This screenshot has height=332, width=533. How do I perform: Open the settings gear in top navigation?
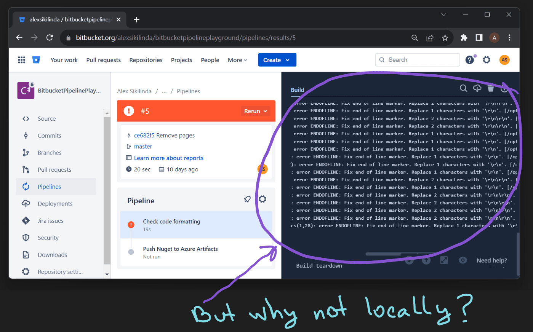(x=487, y=60)
